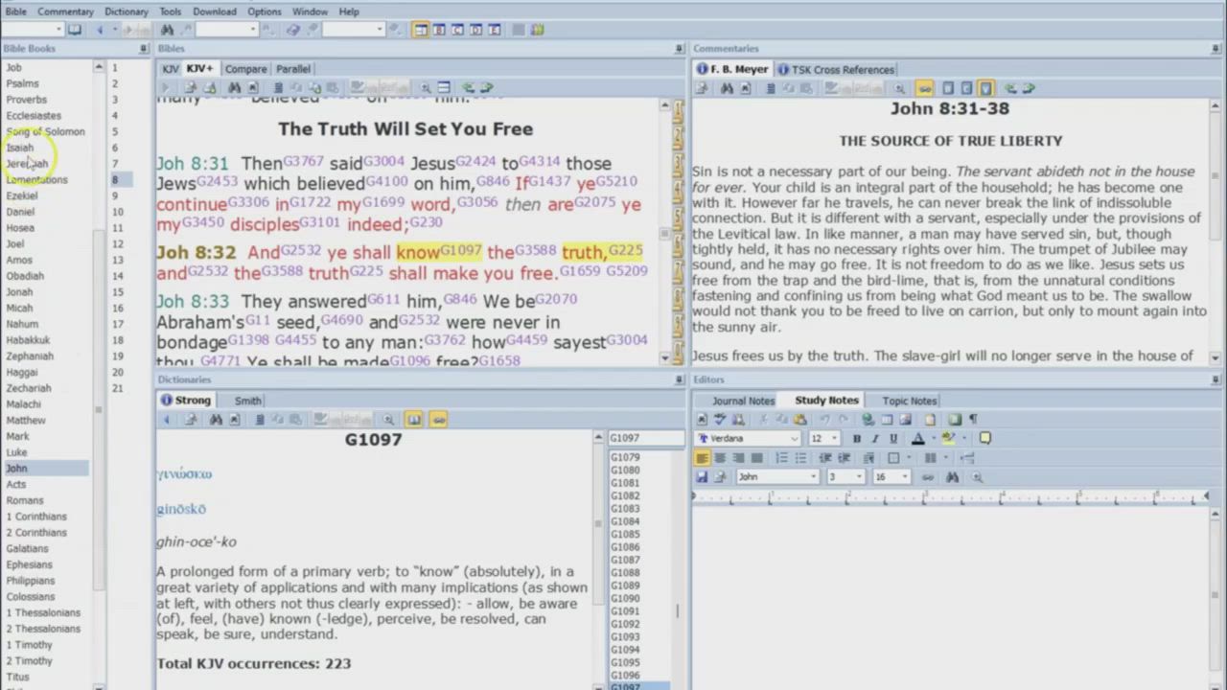Toggle bold formatting in the notes editor
This screenshot has width=1227, height=690.
click(x=857, y=439)
